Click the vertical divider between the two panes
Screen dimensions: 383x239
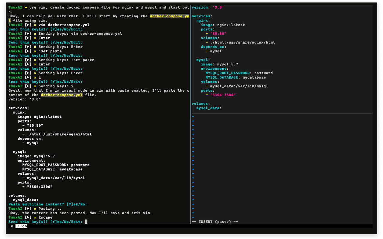click(190, 119)
